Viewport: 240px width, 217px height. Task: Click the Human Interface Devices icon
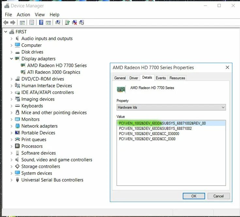click(17, 85)
